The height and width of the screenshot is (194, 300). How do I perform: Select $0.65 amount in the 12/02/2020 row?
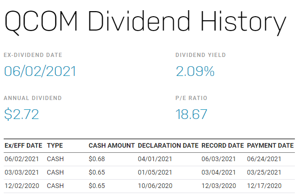97,186
